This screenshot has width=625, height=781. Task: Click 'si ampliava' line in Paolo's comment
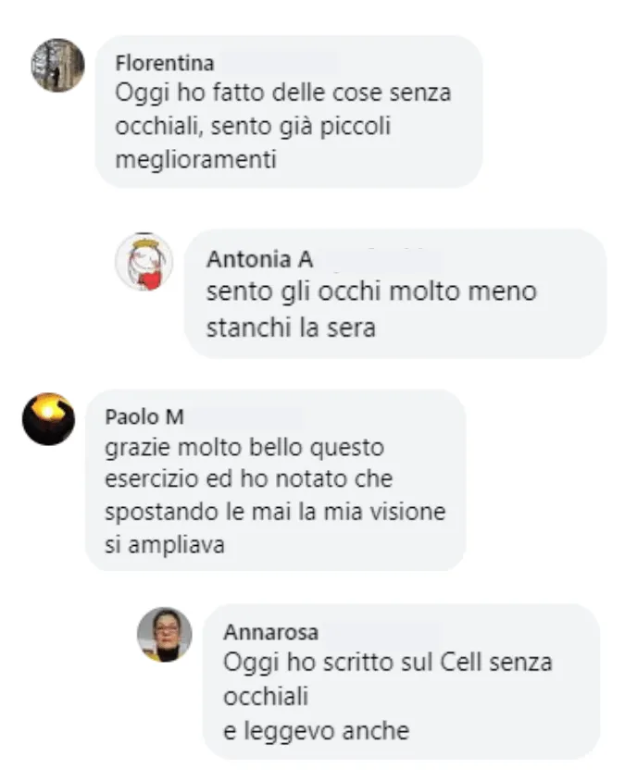tap(165, 544)
